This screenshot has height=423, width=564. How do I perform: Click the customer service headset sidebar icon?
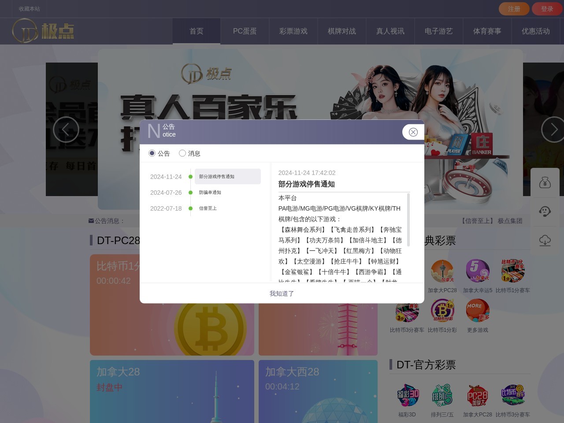545,211
